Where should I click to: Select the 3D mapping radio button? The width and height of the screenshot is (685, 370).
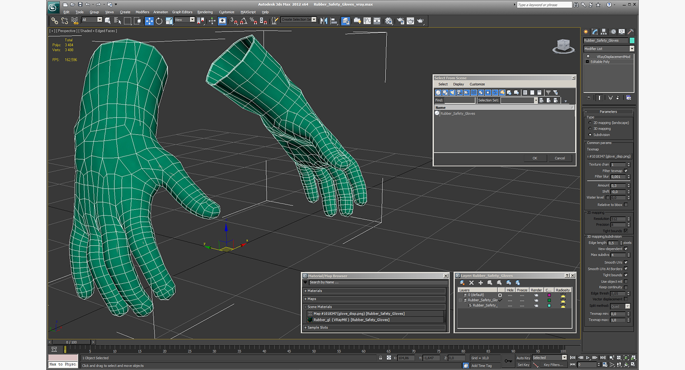tap(590, 129)
